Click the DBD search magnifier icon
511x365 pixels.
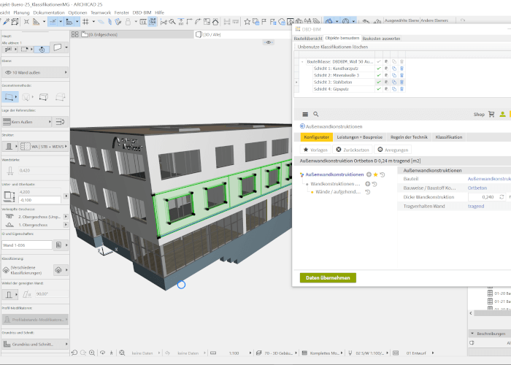(316, 115)
